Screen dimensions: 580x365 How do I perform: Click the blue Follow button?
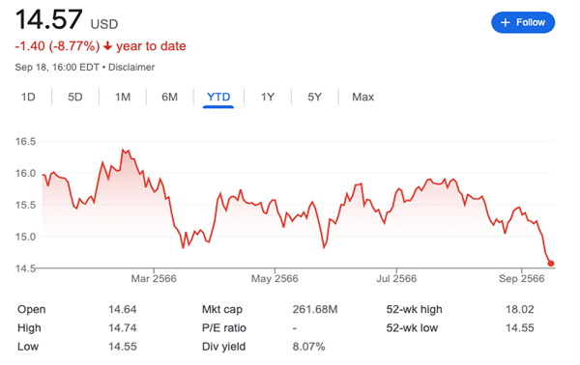click(523, 22)
